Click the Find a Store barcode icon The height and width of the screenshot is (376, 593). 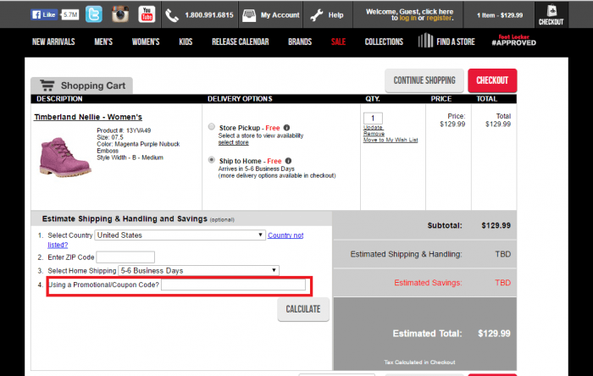[x=425, y=40]
